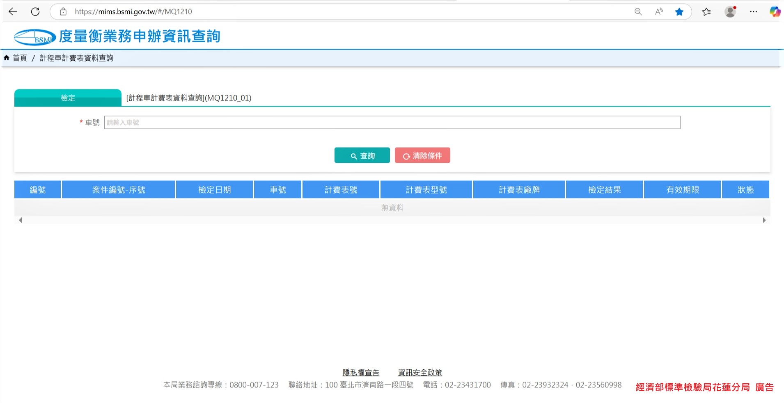Viewport: 784px width, 403px height.
Task: Click the browser back arrow
Action: point(13,11)
